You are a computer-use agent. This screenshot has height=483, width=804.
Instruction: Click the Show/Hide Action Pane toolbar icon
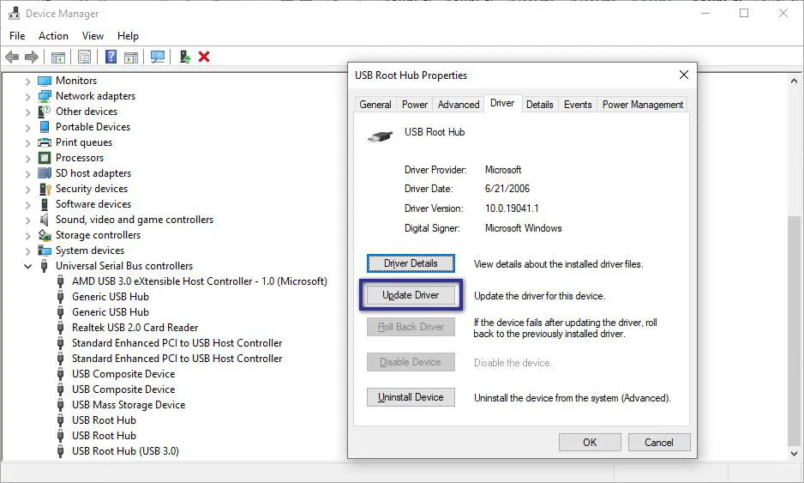point(131,57)
